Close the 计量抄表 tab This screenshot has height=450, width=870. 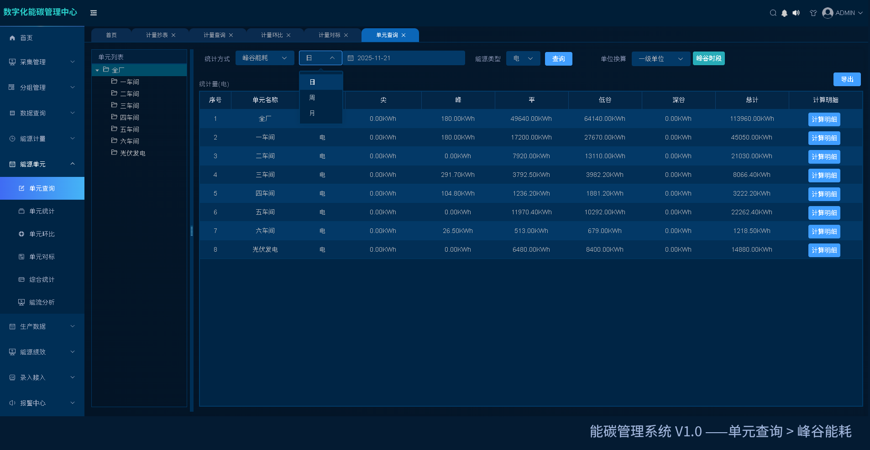tap(173, 35)
